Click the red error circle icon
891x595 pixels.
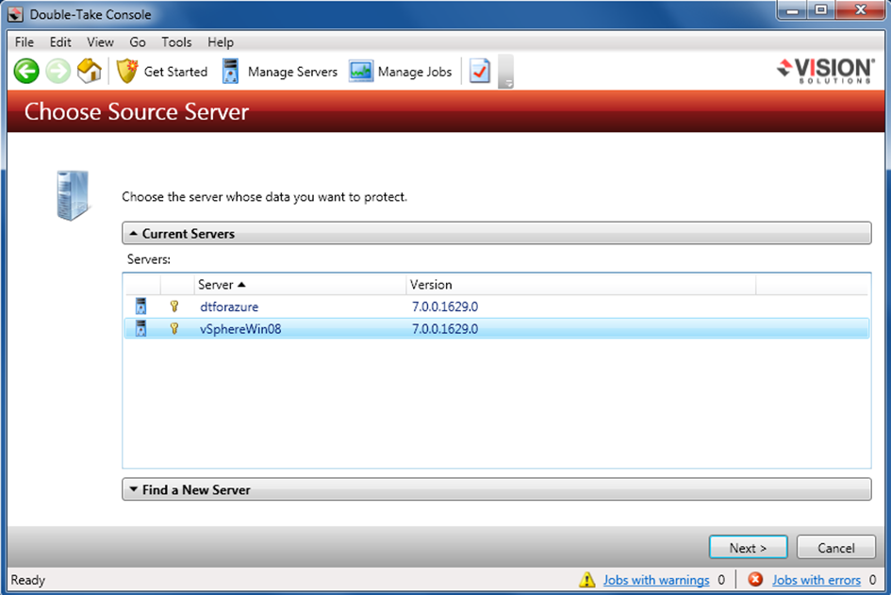tap(755, 579)
